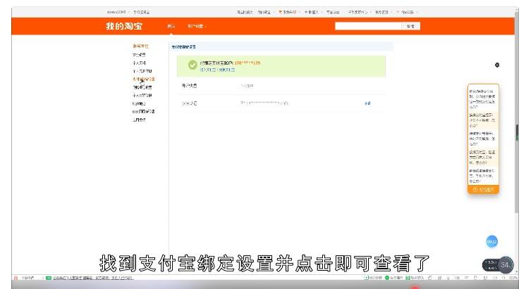Focus the search box in orange header

(368, 26)
